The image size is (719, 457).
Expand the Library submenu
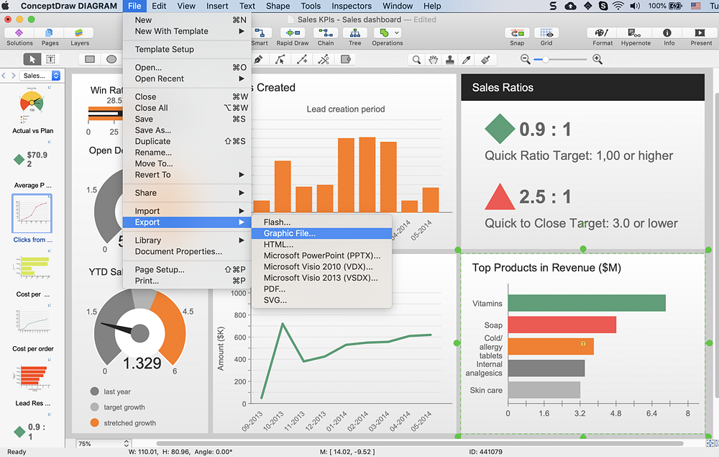[187, 240]
